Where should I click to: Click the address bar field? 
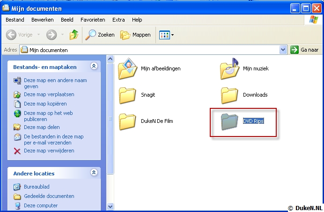click(153, 50)
